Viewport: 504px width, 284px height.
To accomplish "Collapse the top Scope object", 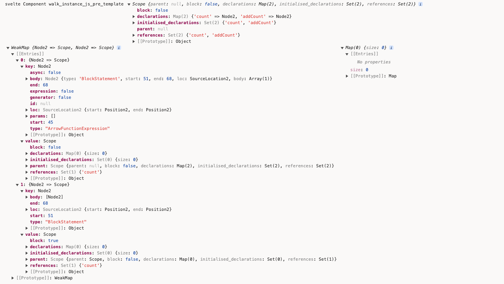I will (x=129, y=4).
